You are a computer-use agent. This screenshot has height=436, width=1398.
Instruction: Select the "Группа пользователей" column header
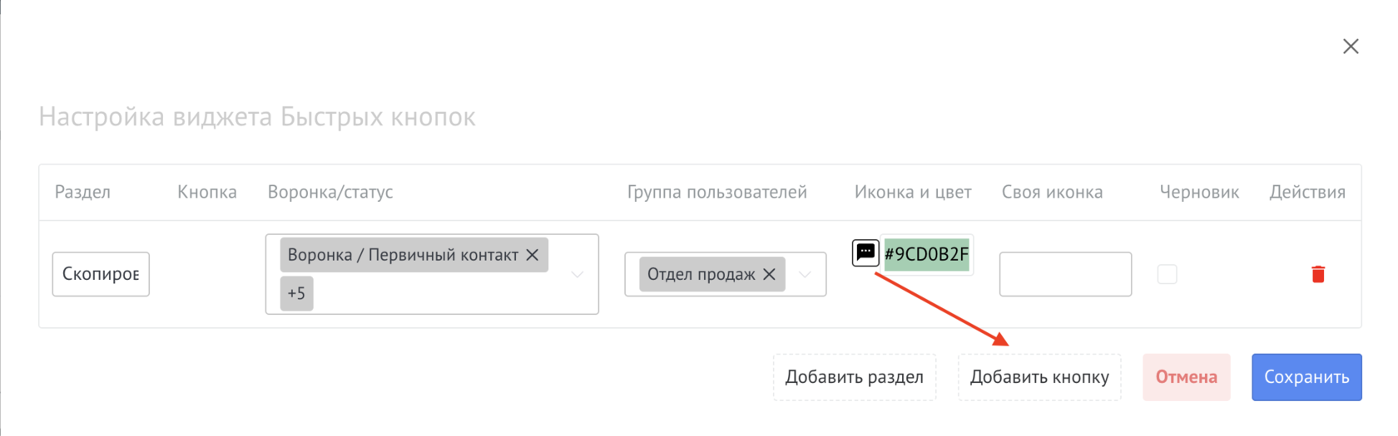click(716, 192)
